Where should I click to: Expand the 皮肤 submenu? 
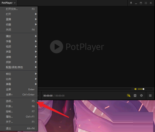click(x=19, y=62)
